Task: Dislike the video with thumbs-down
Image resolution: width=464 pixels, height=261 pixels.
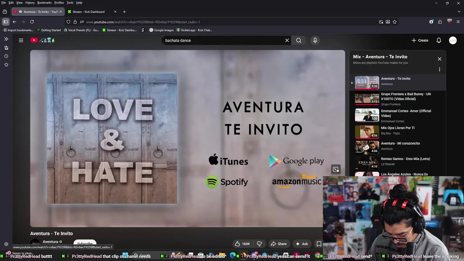Action: click(259, 244)
